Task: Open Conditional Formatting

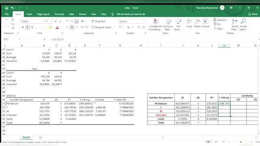Action: tap(155, 24)
